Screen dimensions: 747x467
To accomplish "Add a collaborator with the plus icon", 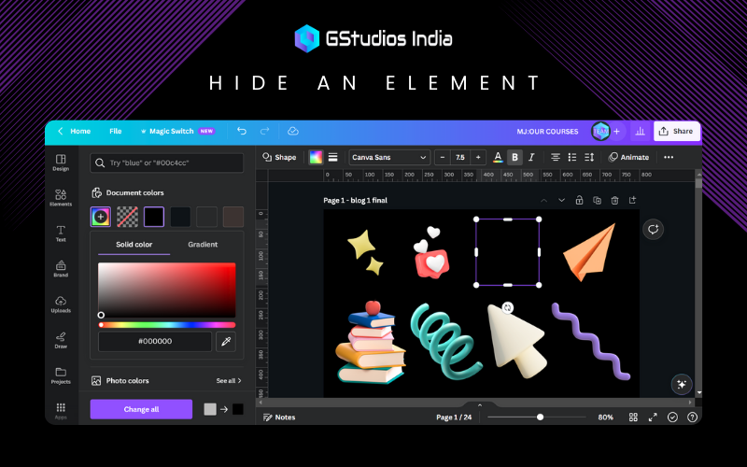I will (616, 131).
